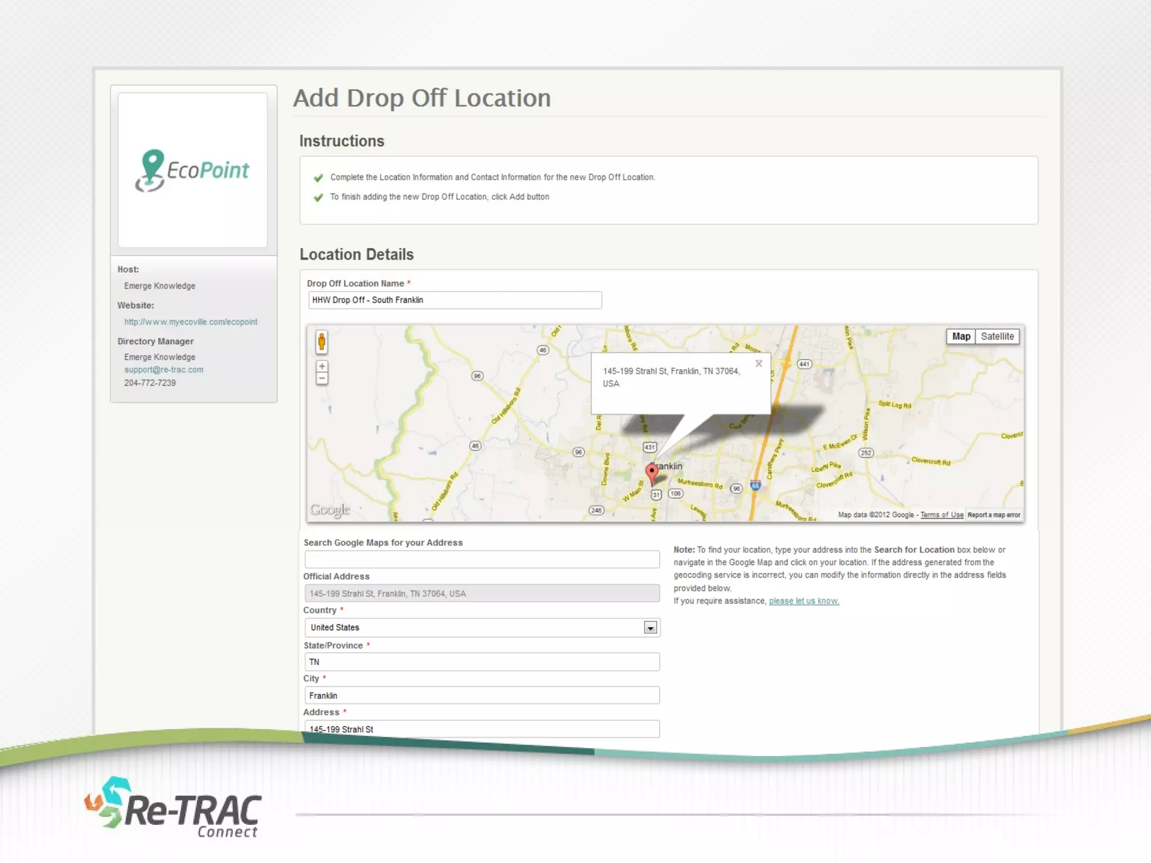The width and height of the screenshot is (1151, 863).
Task: Open the Country dropdown arrow
Action: pos(650,628)
